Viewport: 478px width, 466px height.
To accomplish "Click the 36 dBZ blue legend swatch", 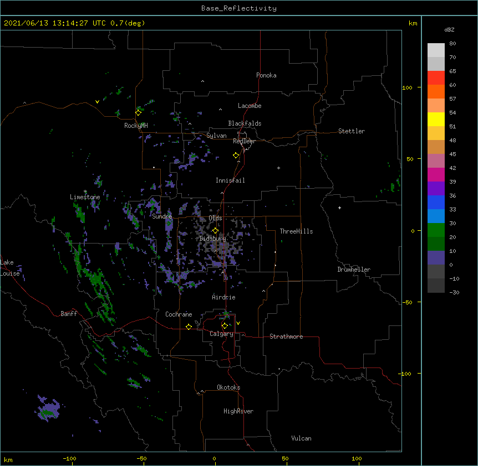I will pyautogui.click(x=436, y=202).
